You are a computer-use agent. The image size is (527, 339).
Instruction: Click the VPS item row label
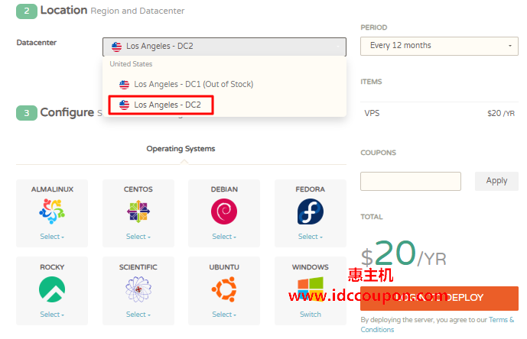pyautogui.click(x=372, y=114)
